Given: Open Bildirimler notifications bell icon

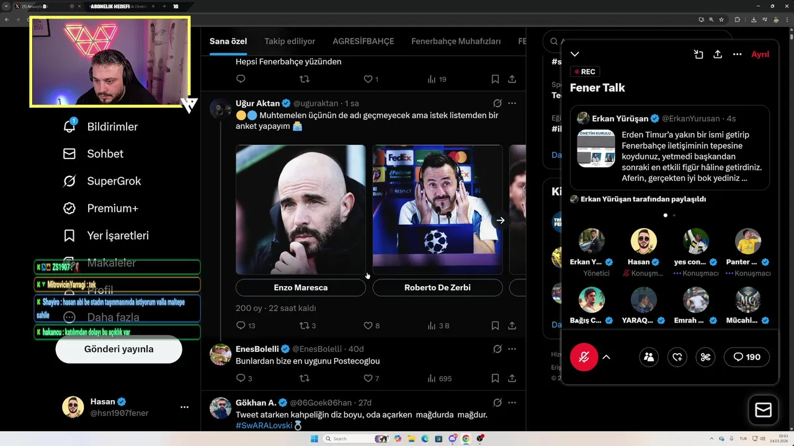Looking at the screenshot, I should click(69, 126).
